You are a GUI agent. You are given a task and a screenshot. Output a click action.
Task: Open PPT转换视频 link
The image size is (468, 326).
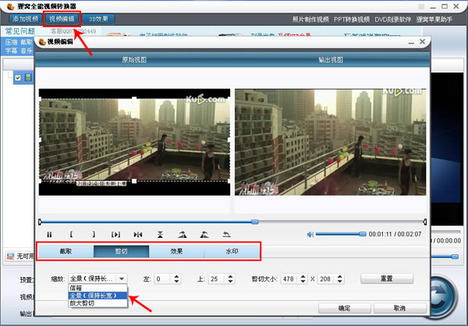[352, 19]
